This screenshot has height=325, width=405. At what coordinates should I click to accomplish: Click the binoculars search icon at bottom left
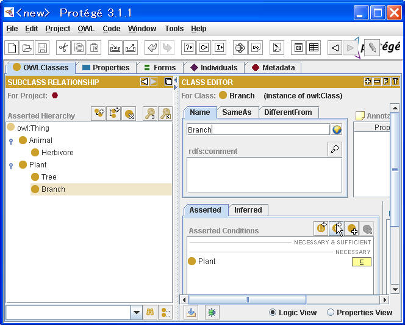[x=150, y=312]
